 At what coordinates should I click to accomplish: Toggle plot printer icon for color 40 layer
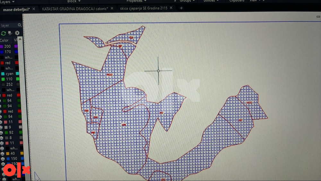(2, 153)
